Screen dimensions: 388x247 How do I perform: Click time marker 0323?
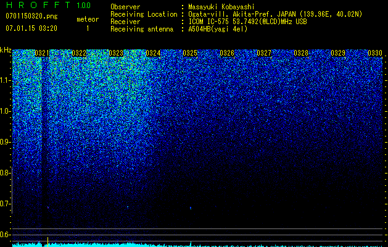pyautogui.click(x=116, y=53)
